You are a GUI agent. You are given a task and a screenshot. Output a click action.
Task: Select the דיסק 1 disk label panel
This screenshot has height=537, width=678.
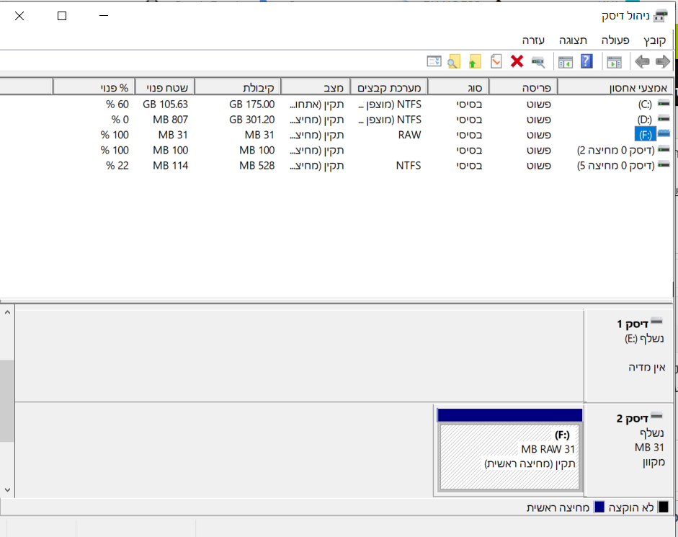tap(628, 355)
